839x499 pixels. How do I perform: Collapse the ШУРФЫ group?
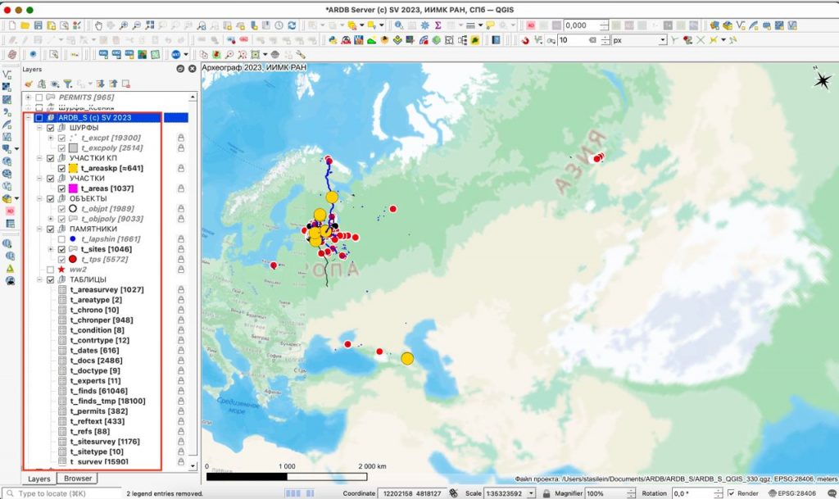pyautogui.click(x=40, y=128)
